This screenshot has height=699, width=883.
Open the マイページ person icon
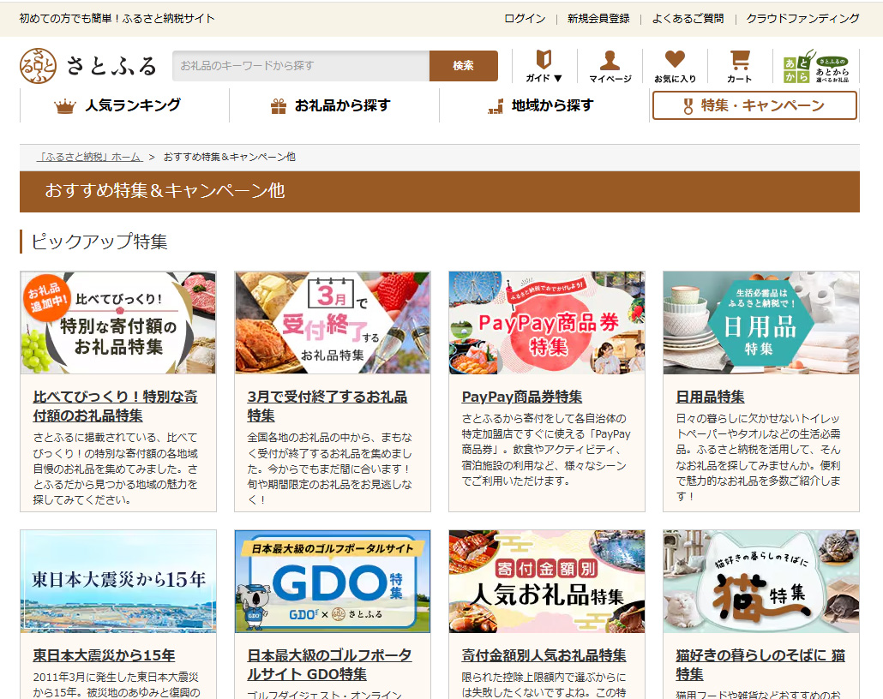[610, 66]
